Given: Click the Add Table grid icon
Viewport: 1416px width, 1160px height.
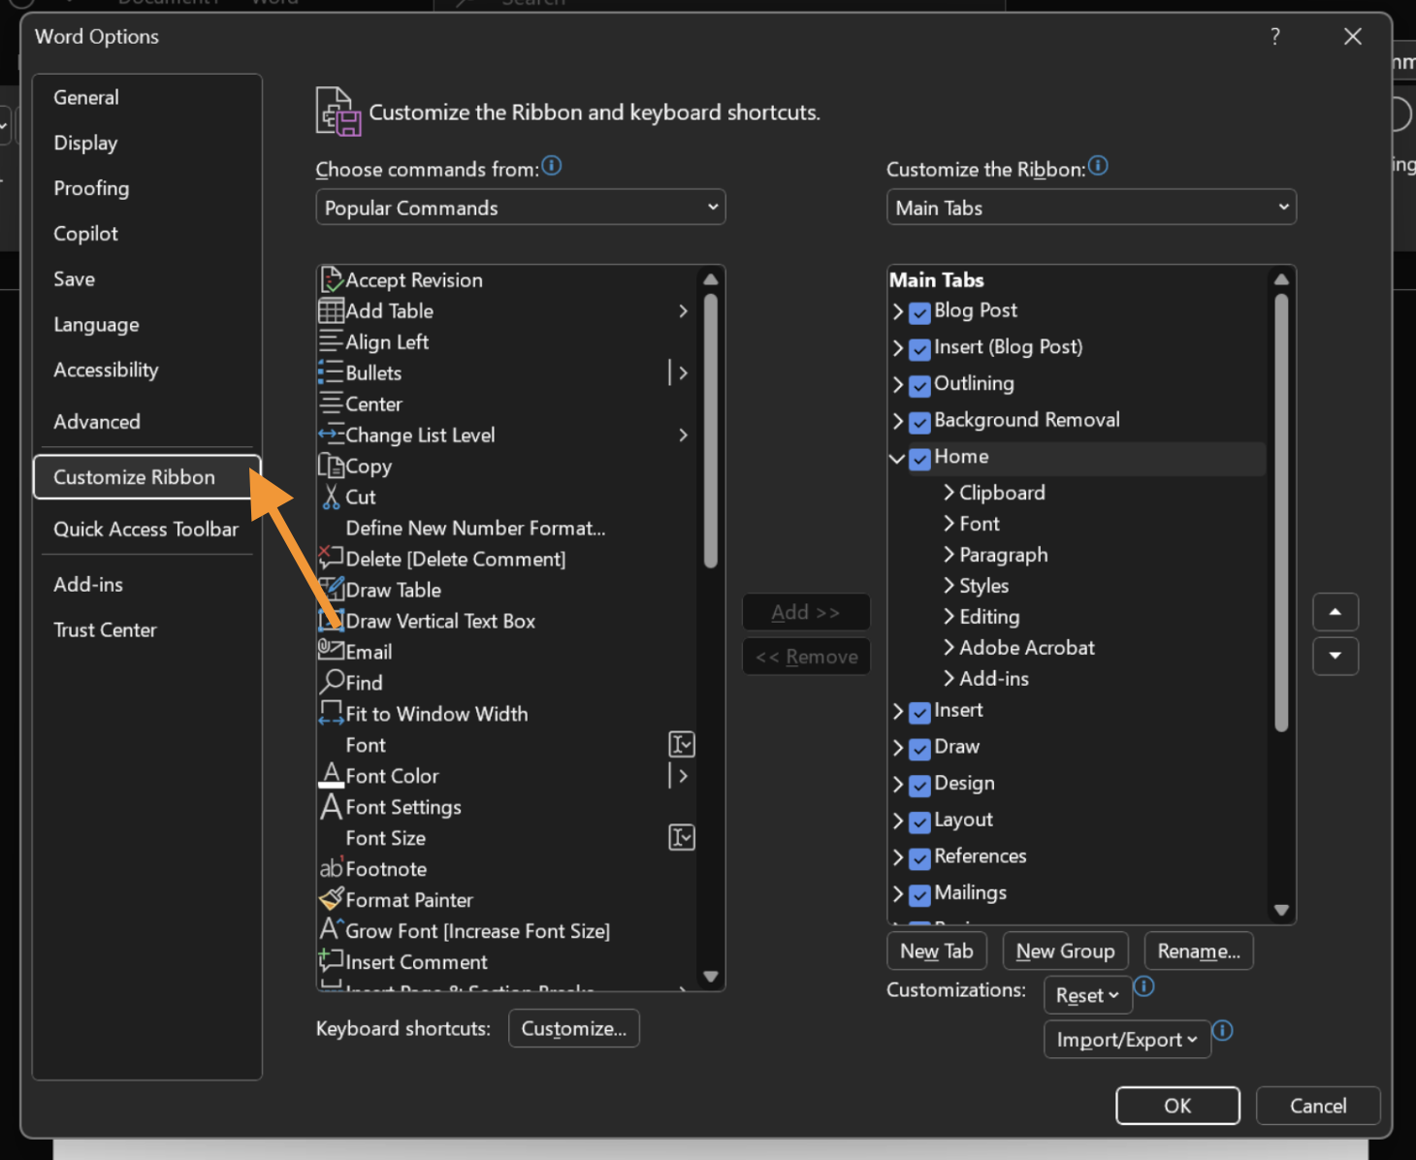Looking at the screenshot, I should [x=331, y=311].
